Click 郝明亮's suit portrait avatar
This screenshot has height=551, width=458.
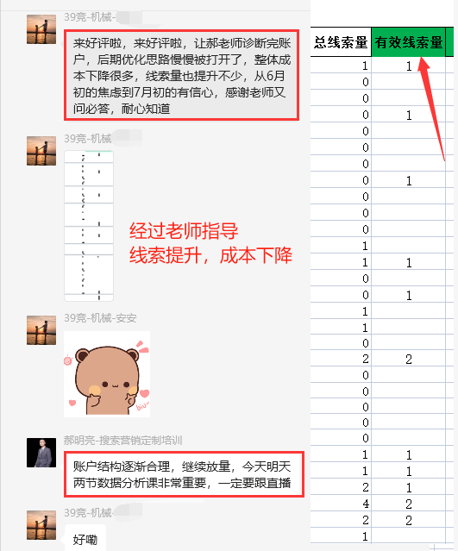41,453
